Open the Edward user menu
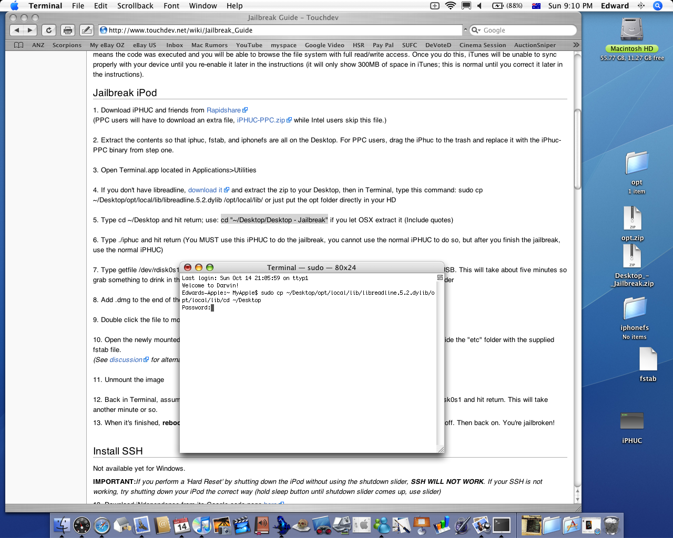 tap(615, 6)
